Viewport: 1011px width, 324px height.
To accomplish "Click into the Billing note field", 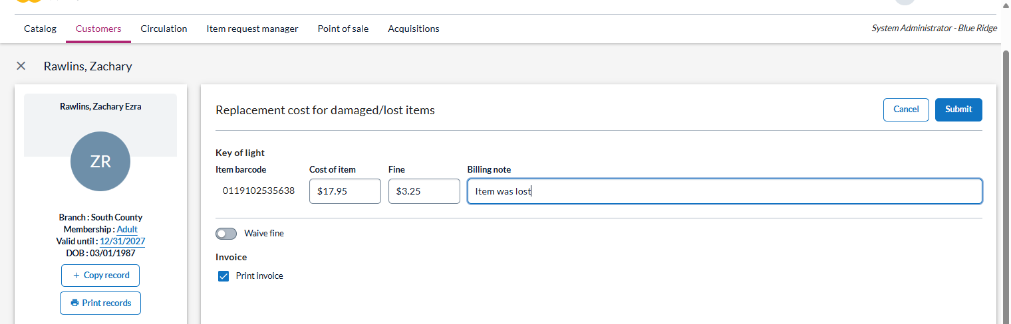I will pyautogui.click(x=724, y=191).
